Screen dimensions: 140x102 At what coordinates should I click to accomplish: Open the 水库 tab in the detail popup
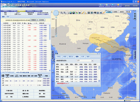(x=83, y=57)
